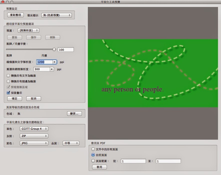
Task: Click the 至 page range end field
Action: (x=168, y=161)
